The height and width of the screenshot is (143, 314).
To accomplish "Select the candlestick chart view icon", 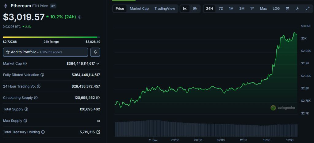I will (195, 9).
